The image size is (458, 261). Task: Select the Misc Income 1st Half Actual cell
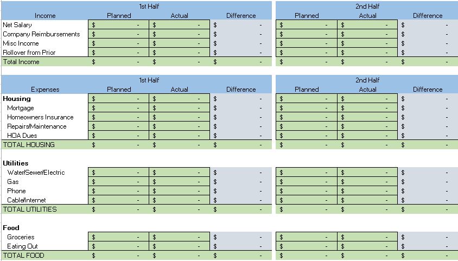point(179,43)
